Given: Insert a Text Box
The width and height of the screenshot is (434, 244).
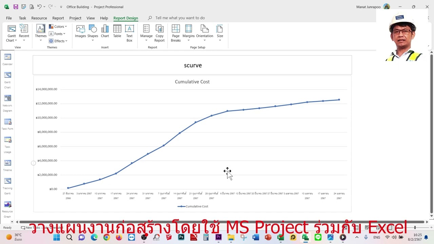Looking at the screenshot, I should [130, 33].
